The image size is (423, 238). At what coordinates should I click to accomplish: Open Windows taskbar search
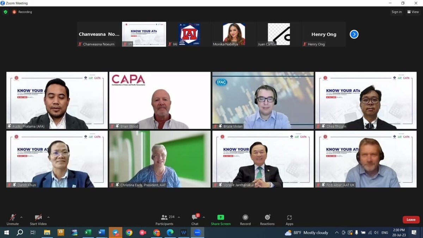(x=20, y=232)
